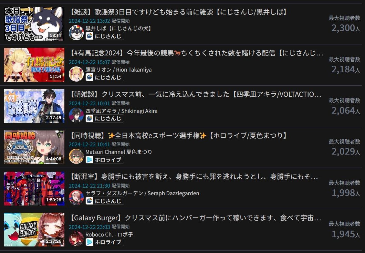Open Roboco Ch. avatar icon
Image resolution: width=365 pixels, height=253 pixels.
click(x=76, y=239)
